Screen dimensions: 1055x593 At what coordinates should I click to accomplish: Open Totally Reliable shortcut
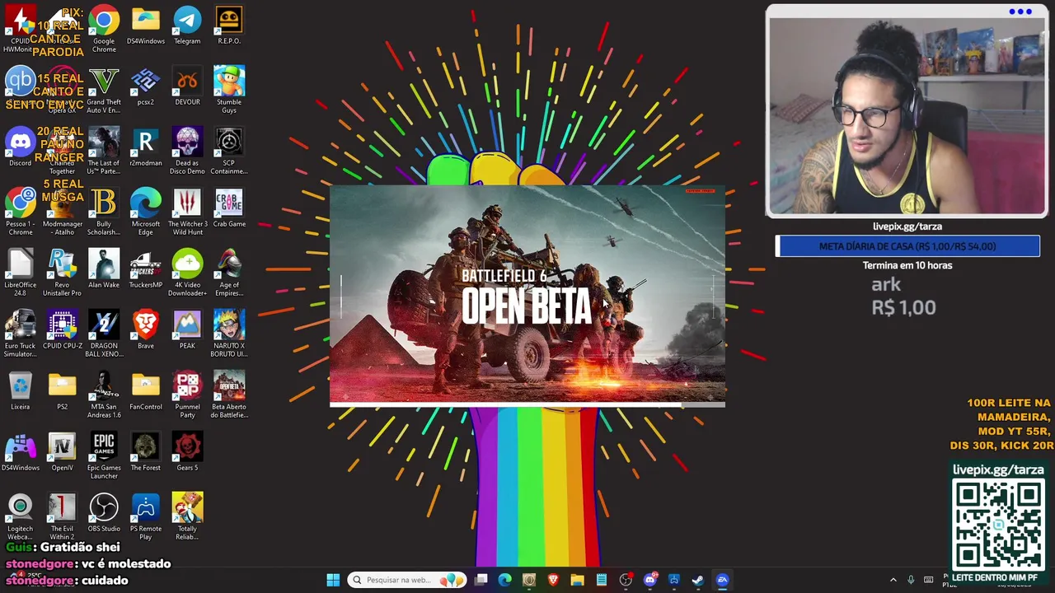click(x=187, y=516)
